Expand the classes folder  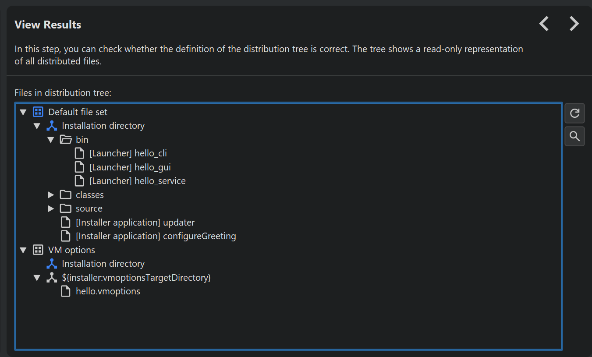(x=51, y=195)
